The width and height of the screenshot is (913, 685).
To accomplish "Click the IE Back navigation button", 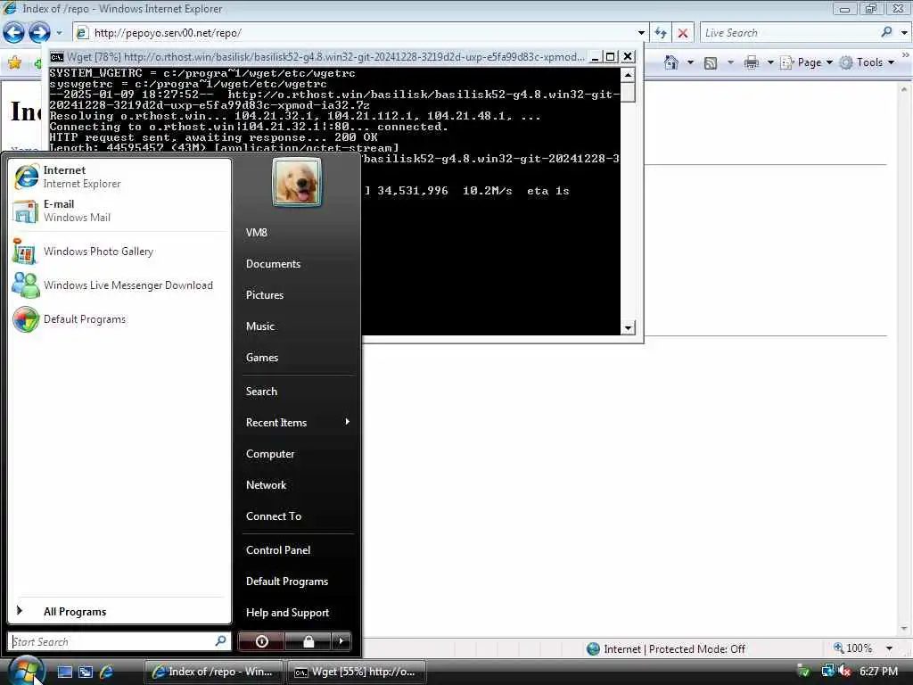I will [x=14, y=33].
